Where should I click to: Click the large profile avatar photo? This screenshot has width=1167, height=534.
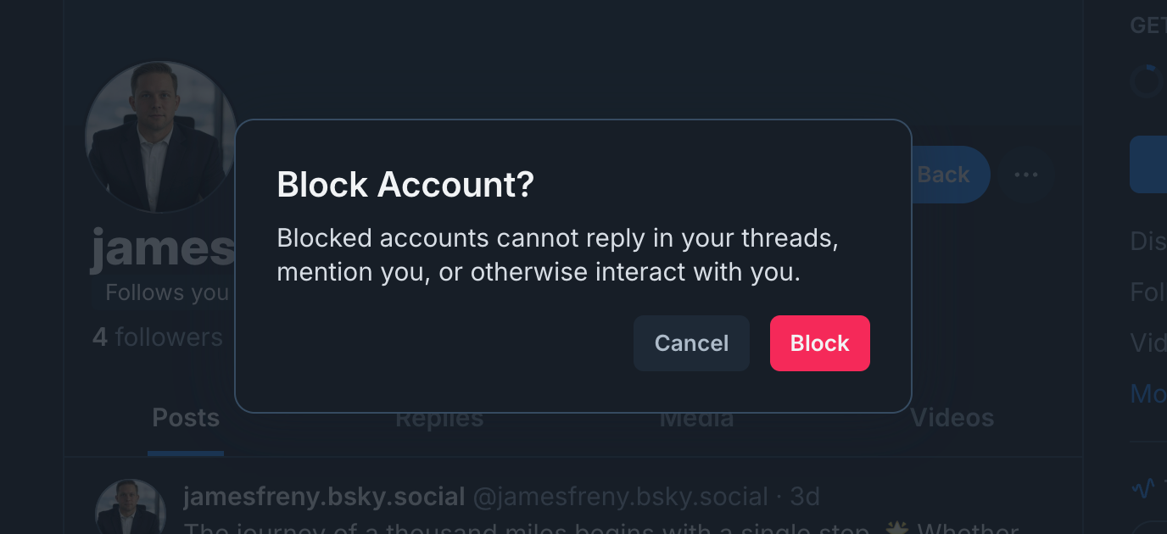(x=159, y=136)
